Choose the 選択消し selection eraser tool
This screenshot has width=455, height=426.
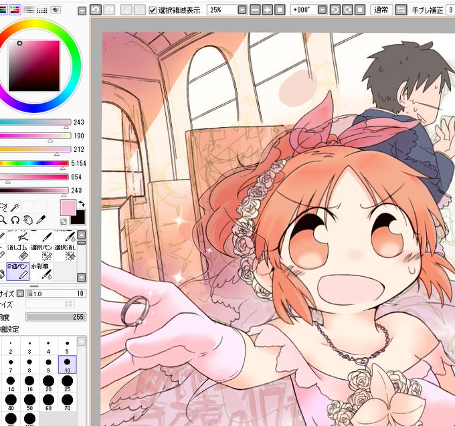coord(66,252)
